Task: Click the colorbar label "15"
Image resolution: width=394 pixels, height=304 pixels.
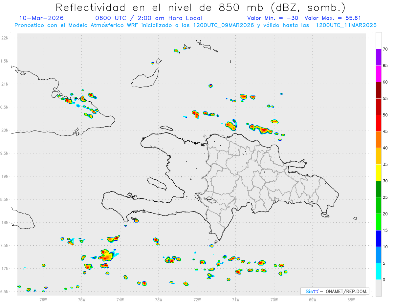Action: point(385,230)
